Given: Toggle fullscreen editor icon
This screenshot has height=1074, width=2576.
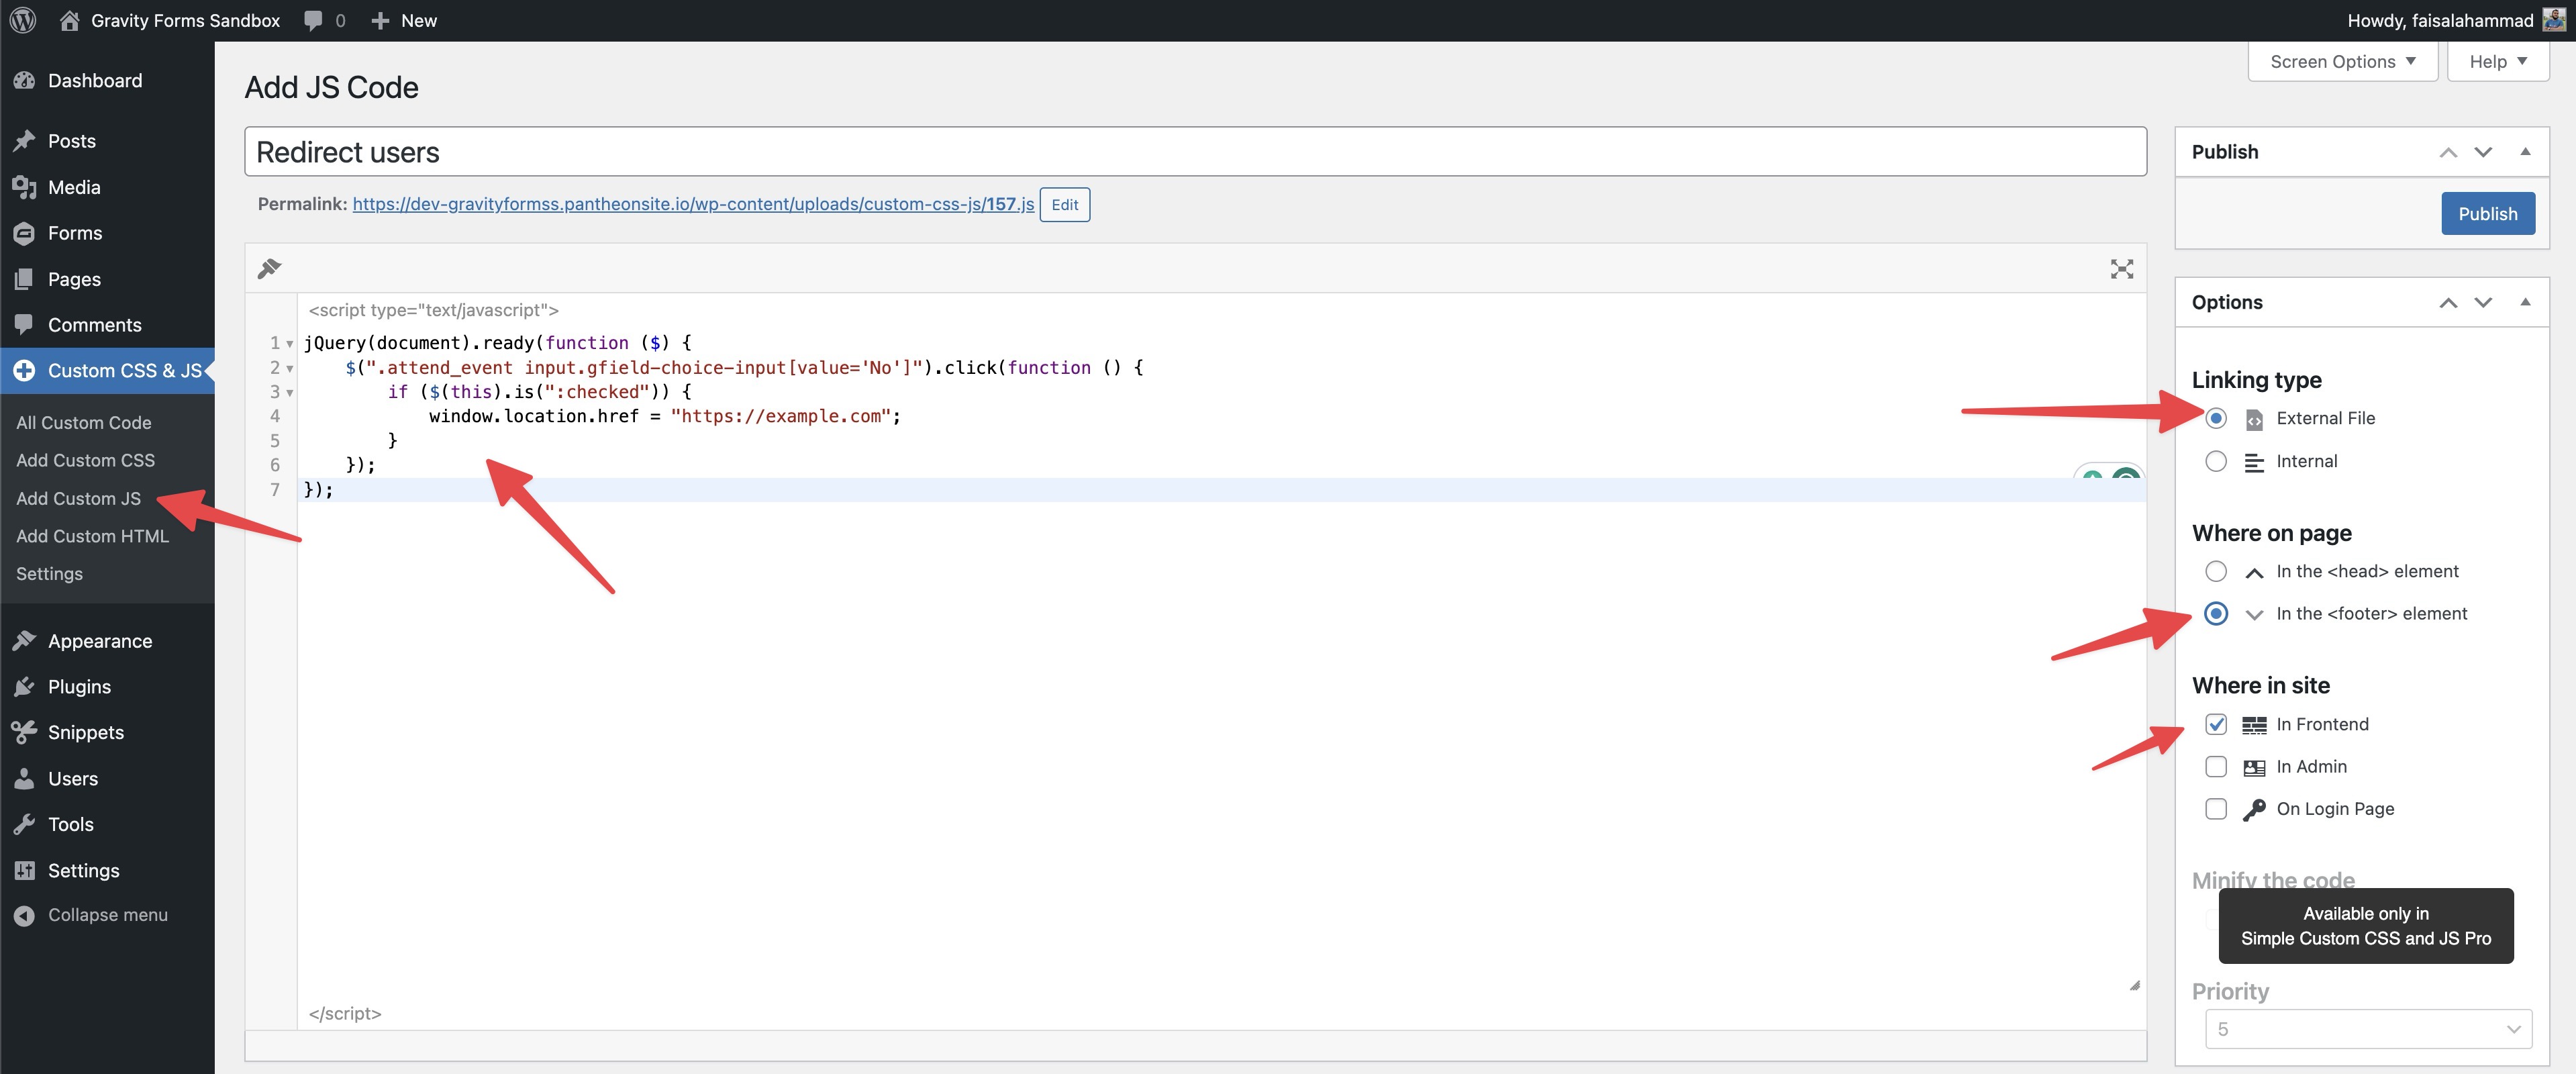Looking at the screenshot, I should pyautogui.click(x=2121, y=268).
